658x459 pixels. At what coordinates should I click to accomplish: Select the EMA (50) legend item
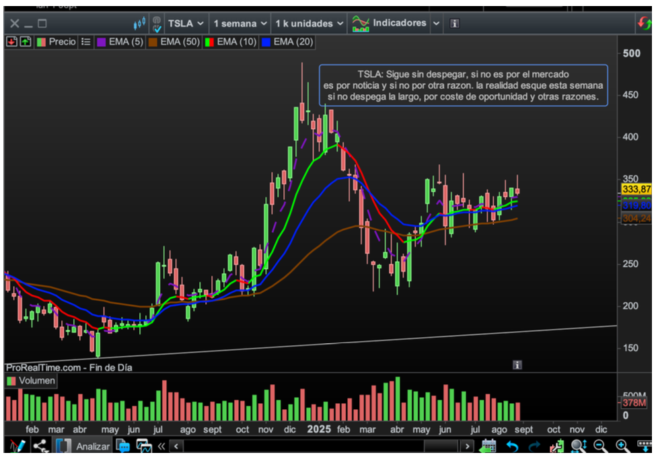174,42
